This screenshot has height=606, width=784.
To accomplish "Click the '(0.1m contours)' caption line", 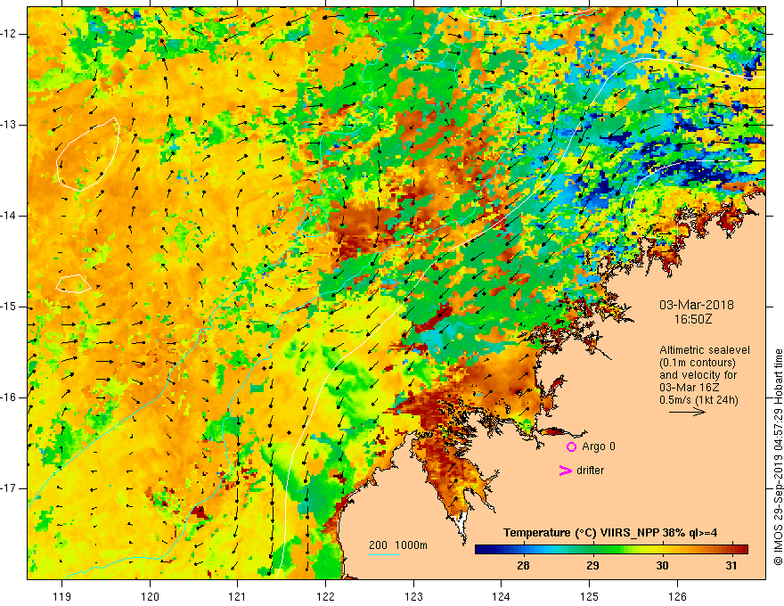I will (x=698, y=363).
